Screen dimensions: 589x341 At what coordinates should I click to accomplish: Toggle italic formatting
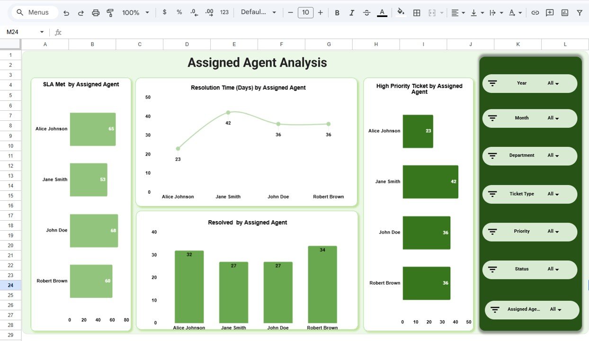(352, 12)
